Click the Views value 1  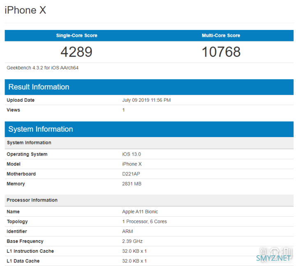coord(123,110)
